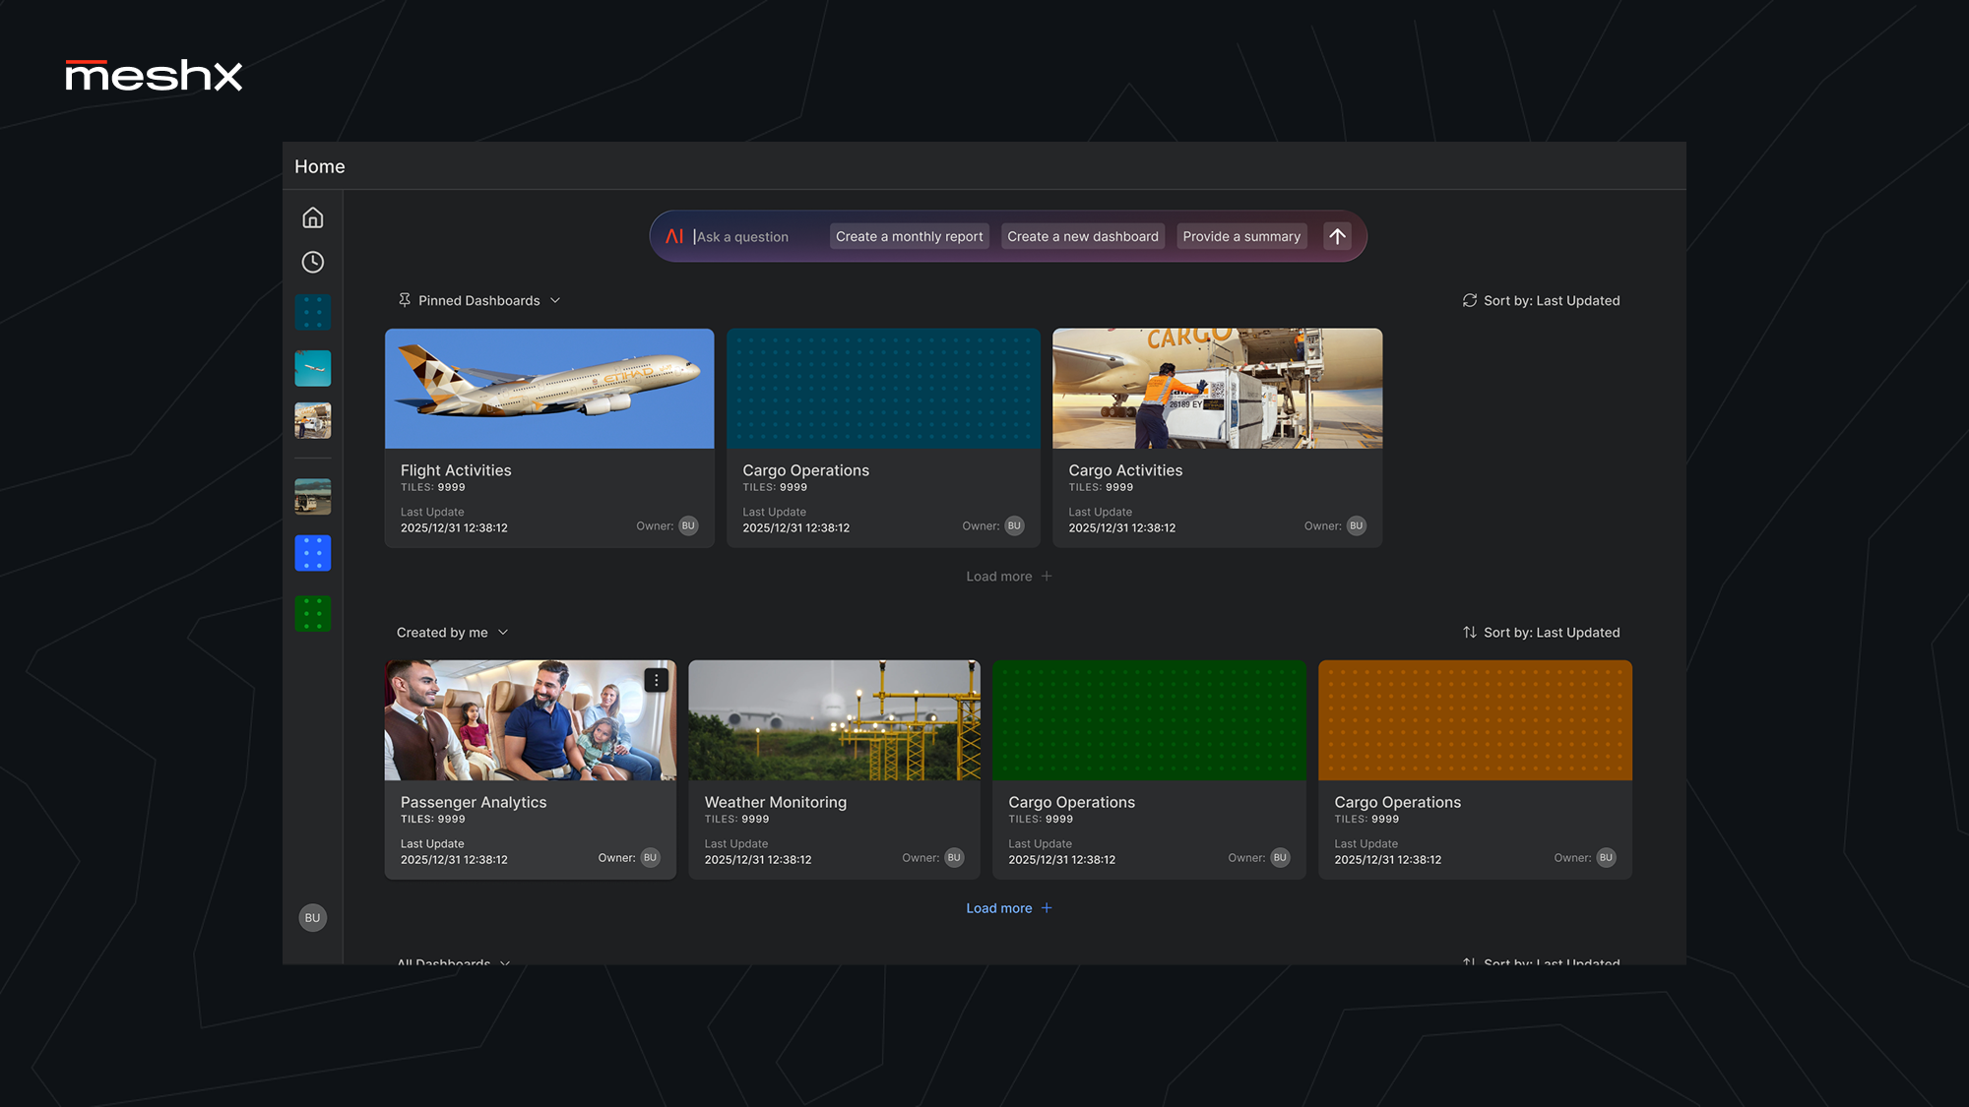Open the Passenger Analytics cabin thumbnail
The width and height of the screenshot is (1969, 1107).
(530, 720)
